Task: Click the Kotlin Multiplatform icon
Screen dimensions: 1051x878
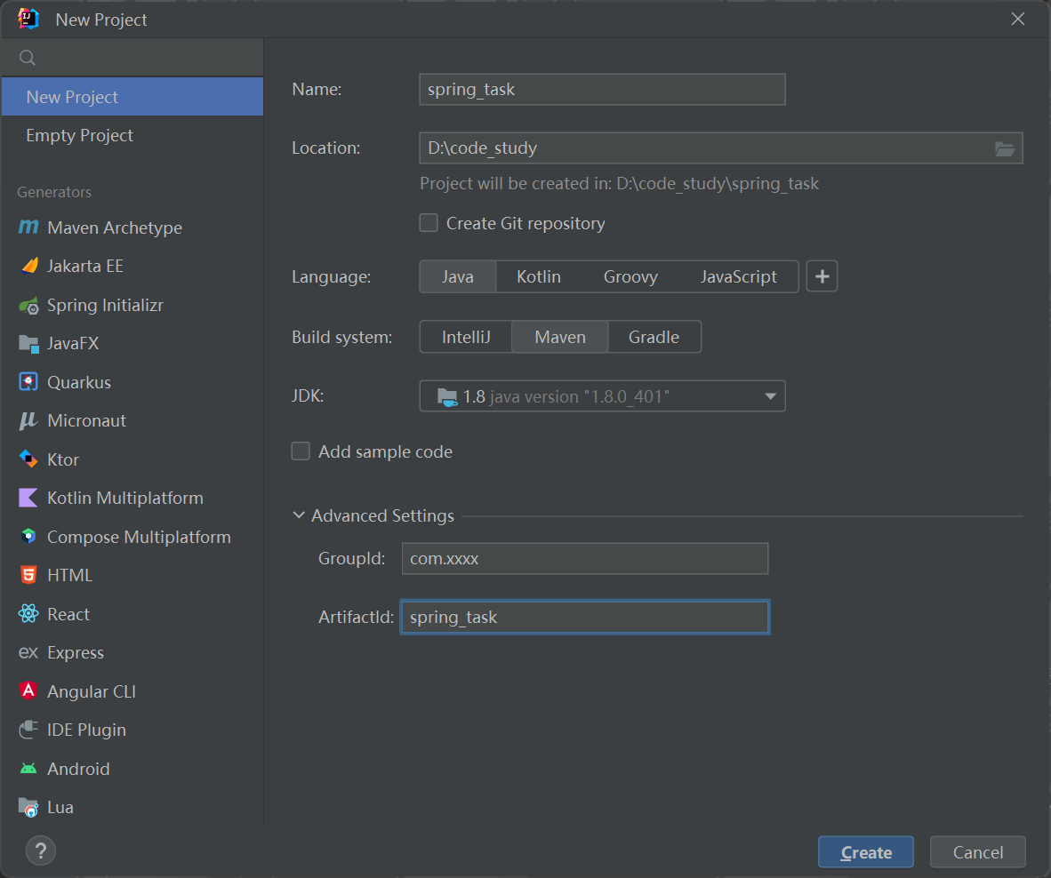Action: point(28,498)
